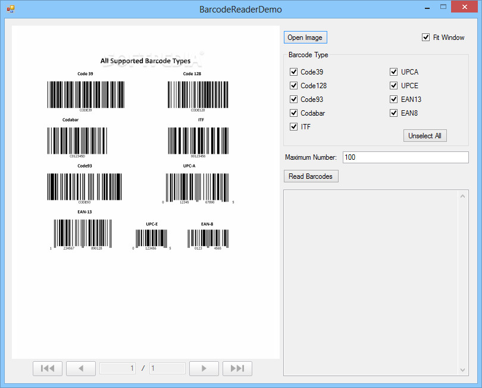The image size is (482, 388).
Task: Click the Codabar barcode in the preview
Action: pyautogui.click(x=77, y=142)
